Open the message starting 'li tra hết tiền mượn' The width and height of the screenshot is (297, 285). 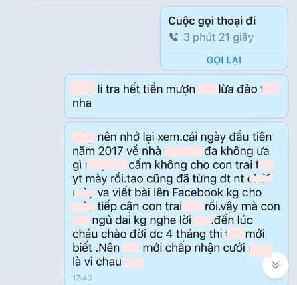[177, 96]
